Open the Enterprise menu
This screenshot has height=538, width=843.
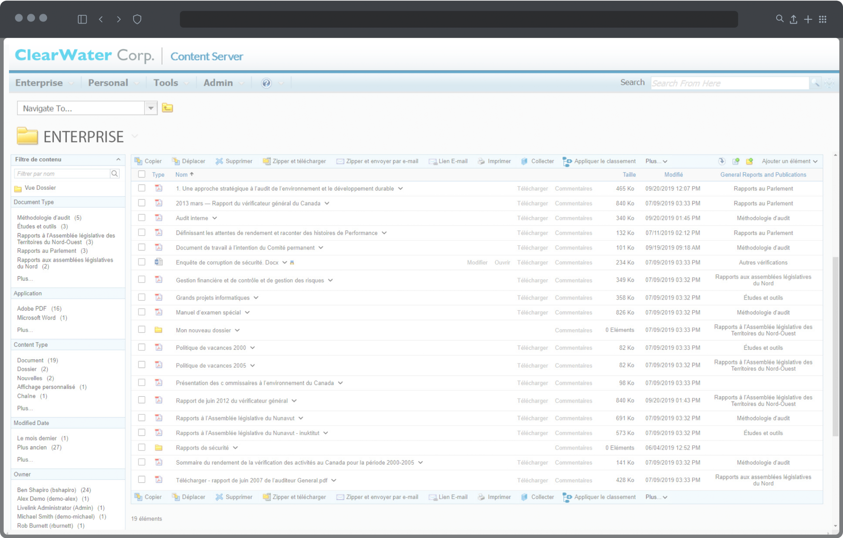coord(39,83)
